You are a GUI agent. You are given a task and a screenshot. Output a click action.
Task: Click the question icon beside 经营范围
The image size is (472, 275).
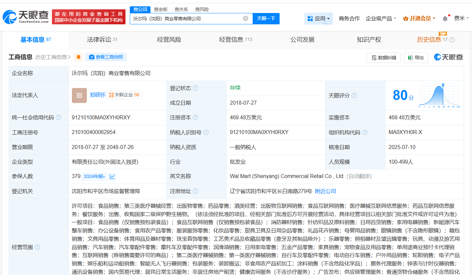(x=37, y=247)
